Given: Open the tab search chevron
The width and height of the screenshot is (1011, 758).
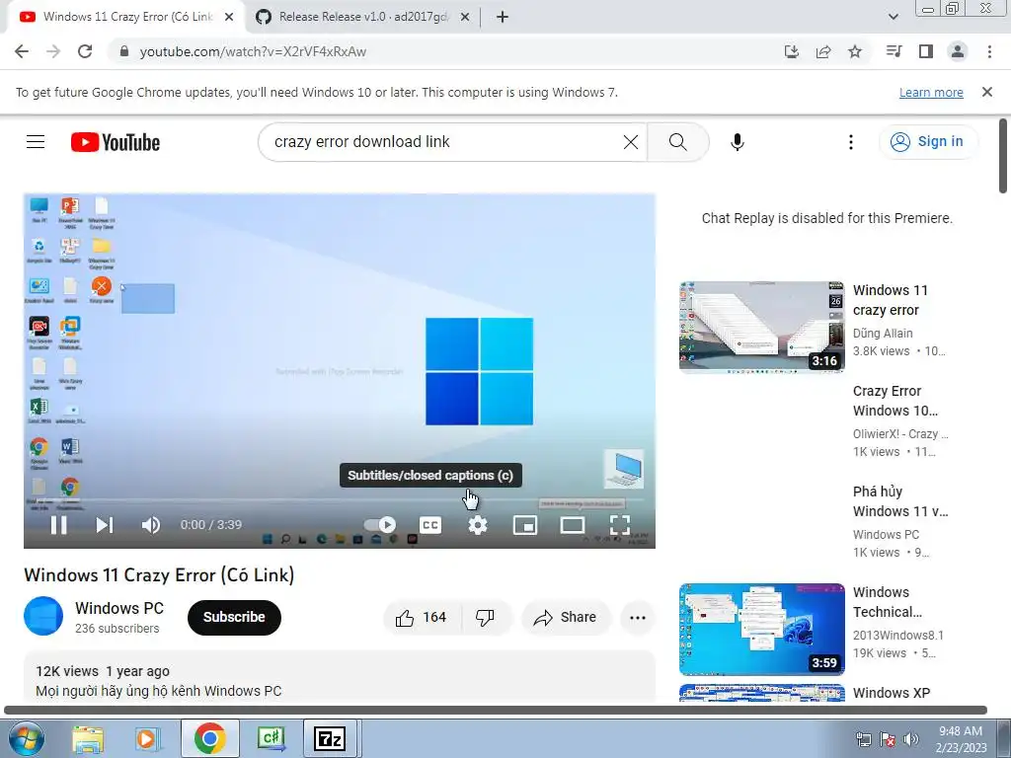Looking at the screenshot, I should point(893,17).
